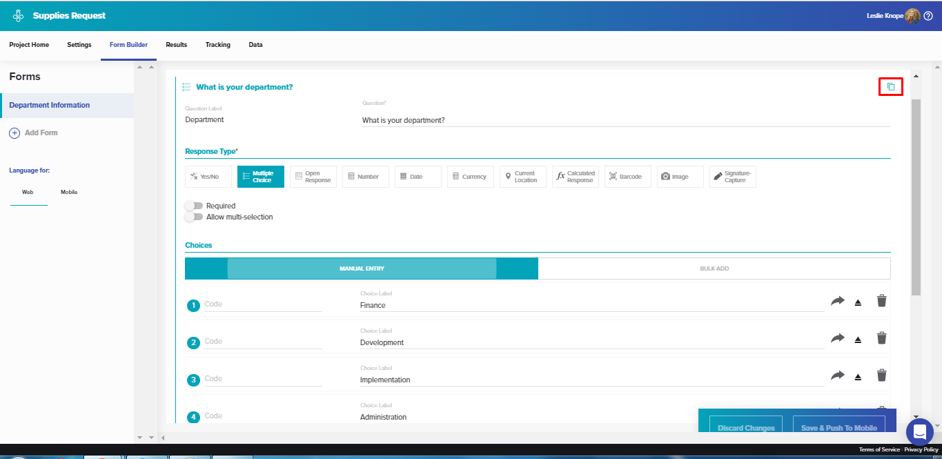Viewport: 942px width, 459px height.
Task: Select Calculated Response type
Action: point(576,177)
